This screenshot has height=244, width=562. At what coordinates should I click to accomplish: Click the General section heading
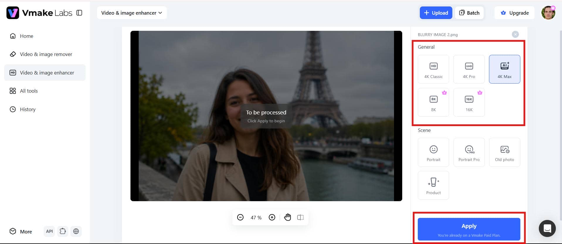[x=426, y=47]
